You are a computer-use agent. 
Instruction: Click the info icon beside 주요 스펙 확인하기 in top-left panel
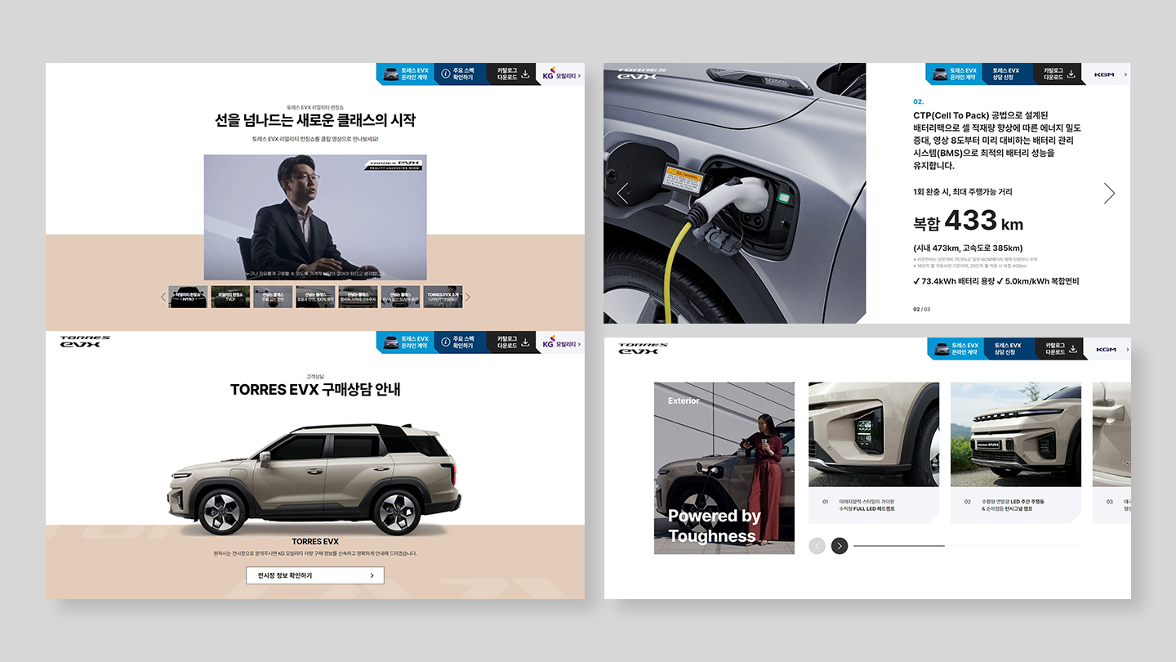click(x=445, y=74)
